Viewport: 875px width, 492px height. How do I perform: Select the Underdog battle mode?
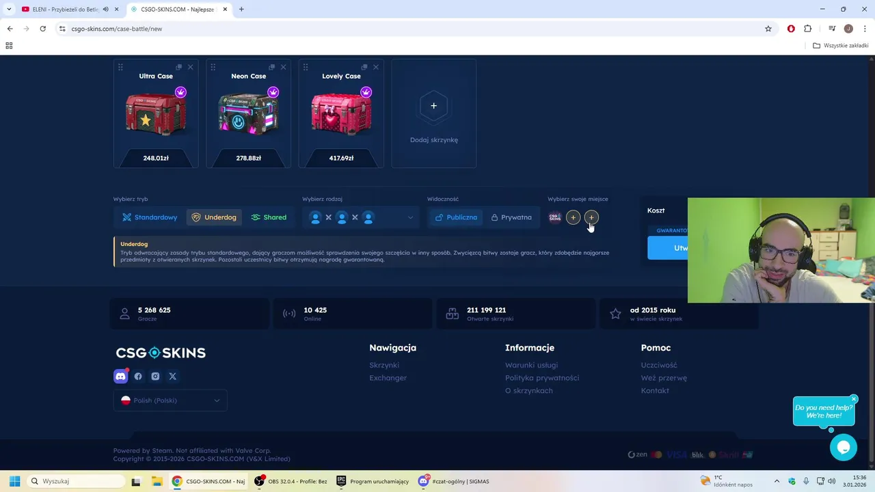point(214,217)
